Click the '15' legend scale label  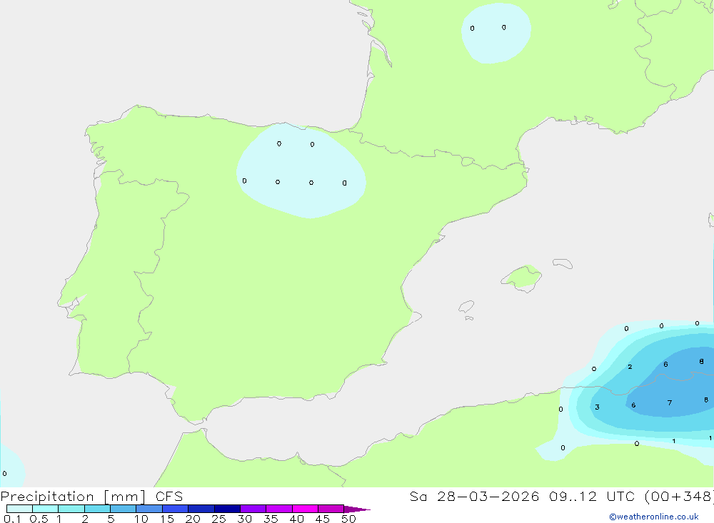[x=167, y=519]
